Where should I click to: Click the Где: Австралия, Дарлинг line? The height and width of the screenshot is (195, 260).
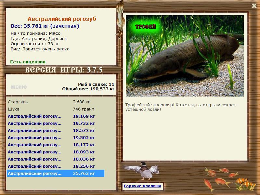point(39,39)
